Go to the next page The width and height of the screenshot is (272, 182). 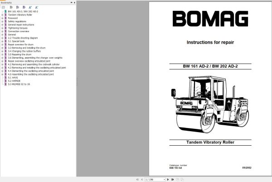tap(168, 180)
